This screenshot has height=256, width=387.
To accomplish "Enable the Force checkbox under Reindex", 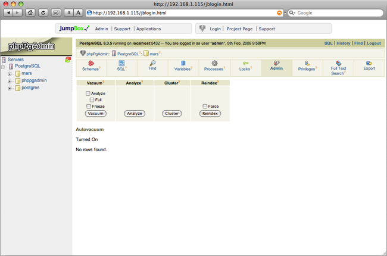I will [205, 106].
